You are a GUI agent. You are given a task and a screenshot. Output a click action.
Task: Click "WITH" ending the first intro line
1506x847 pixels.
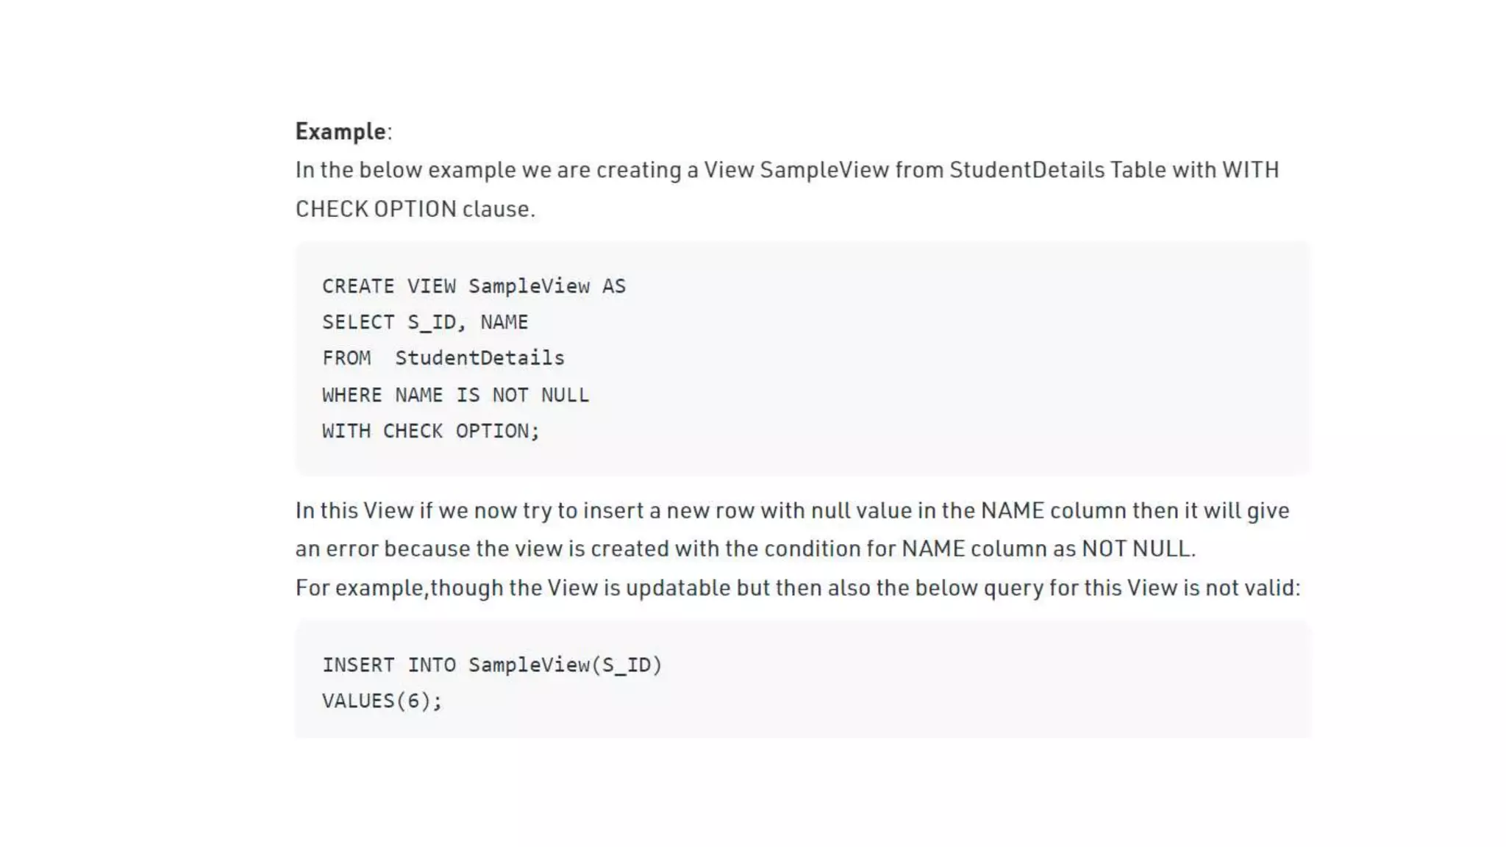pyautogui.click(x=1250, y=170)
